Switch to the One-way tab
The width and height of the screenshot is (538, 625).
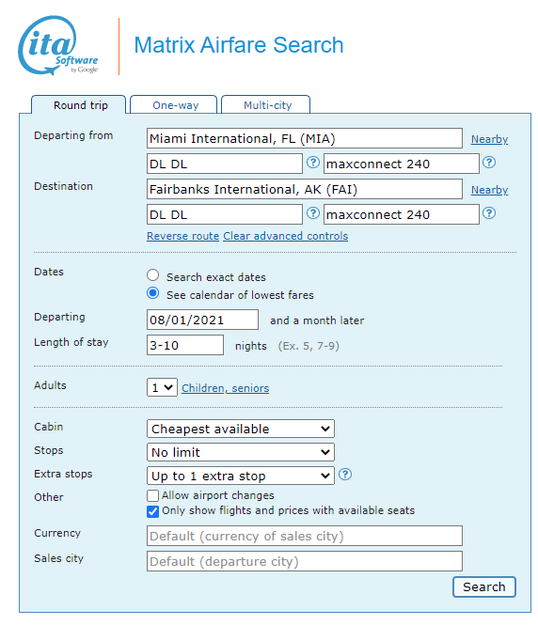[x=175, y=105]
